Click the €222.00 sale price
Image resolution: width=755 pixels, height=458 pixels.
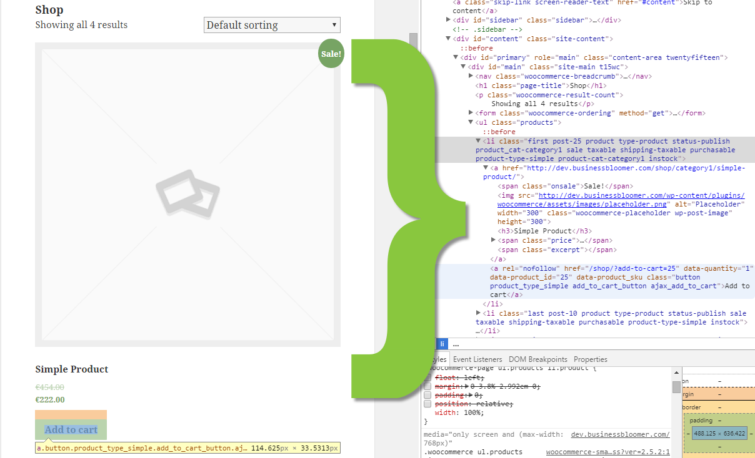click(x=50, y=400)
